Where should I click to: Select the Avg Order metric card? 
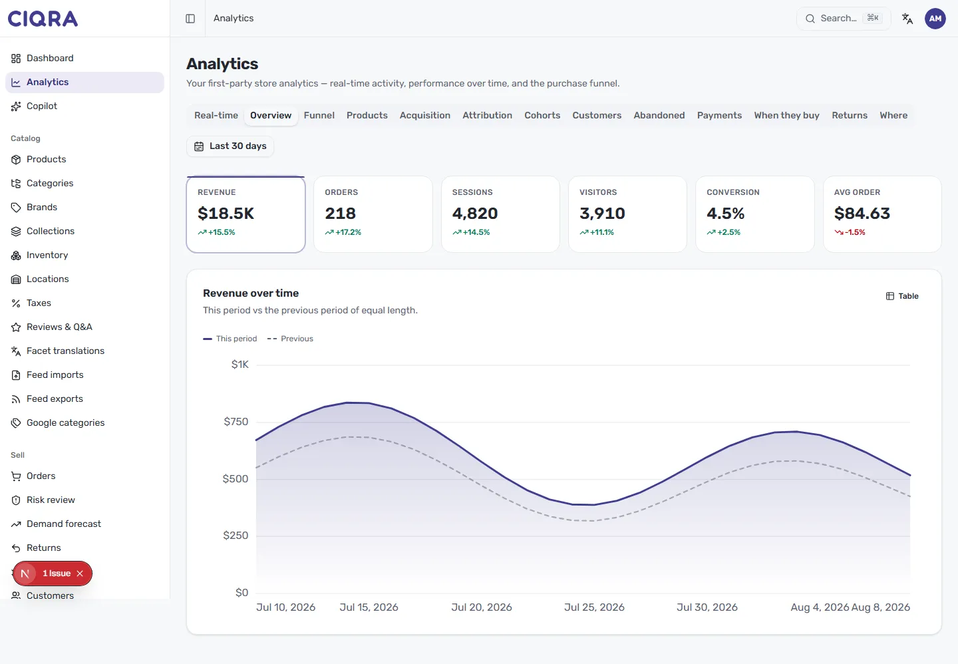[x=882, y=214]
